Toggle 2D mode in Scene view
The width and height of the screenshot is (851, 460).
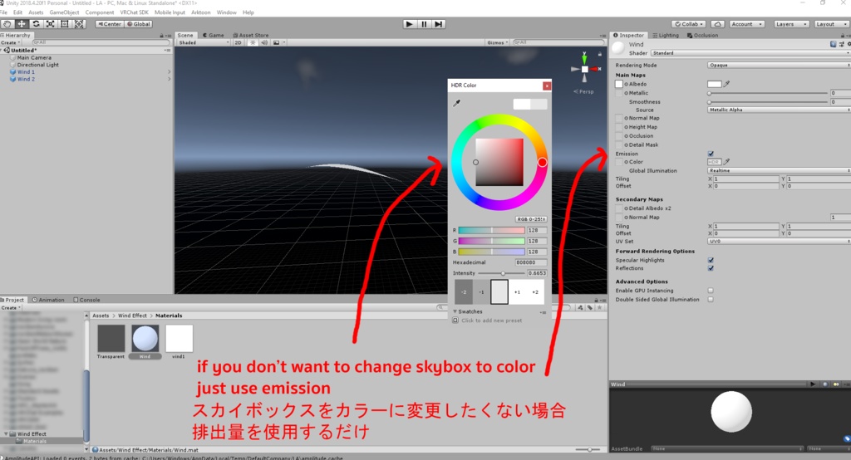(x=238, y=42)
